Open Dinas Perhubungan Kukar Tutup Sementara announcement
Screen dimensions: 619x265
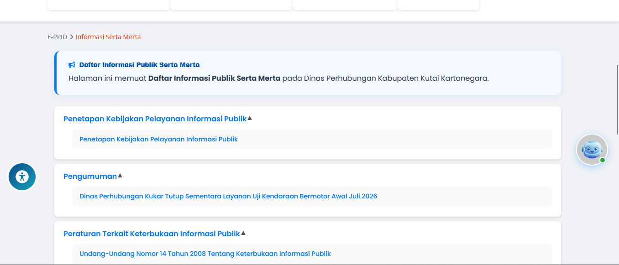pos(228,197)
